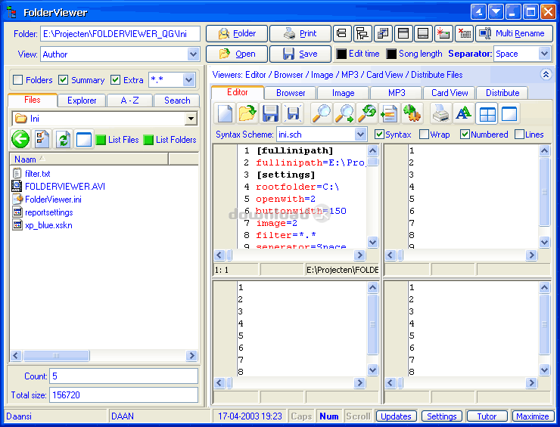Click the delete column icon with red X
560x427 pixels.
tap(465, 33)
